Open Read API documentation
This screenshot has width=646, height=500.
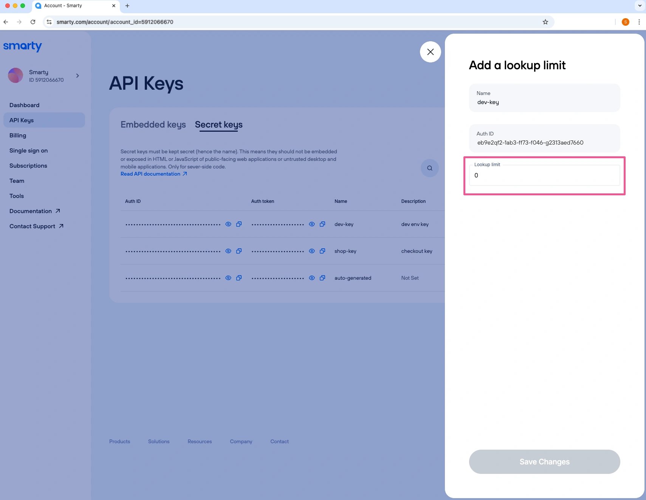coord(150,174)
